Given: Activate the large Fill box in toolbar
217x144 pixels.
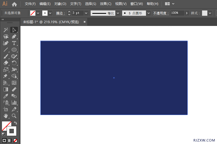Looking at the screenshot, I should coord(5,124).
